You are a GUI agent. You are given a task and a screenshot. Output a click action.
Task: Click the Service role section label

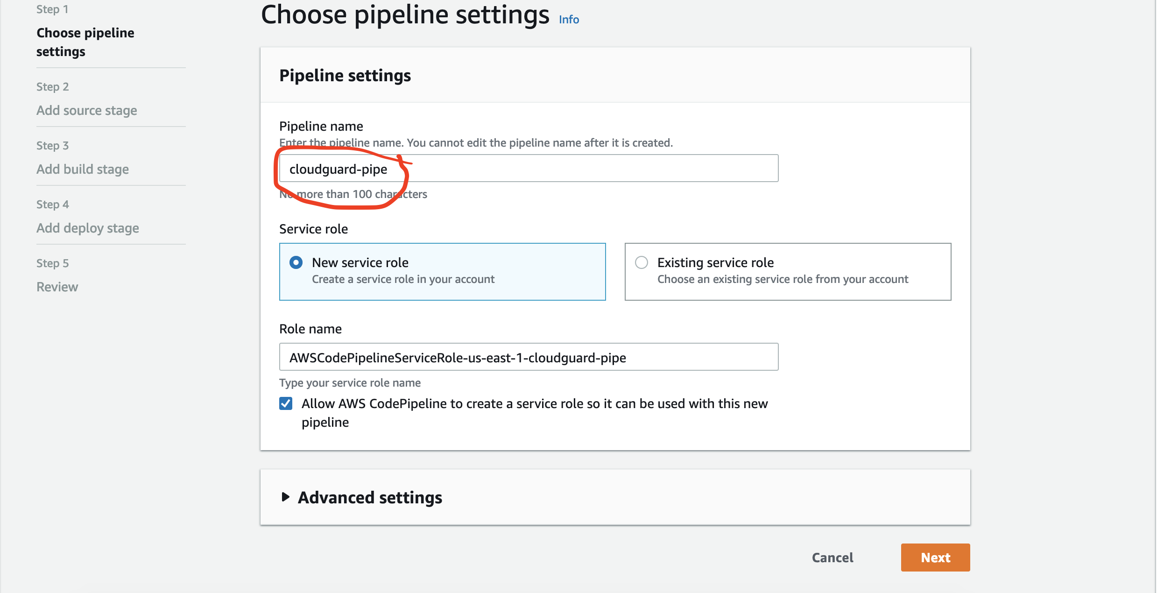(x=313, y=229)
